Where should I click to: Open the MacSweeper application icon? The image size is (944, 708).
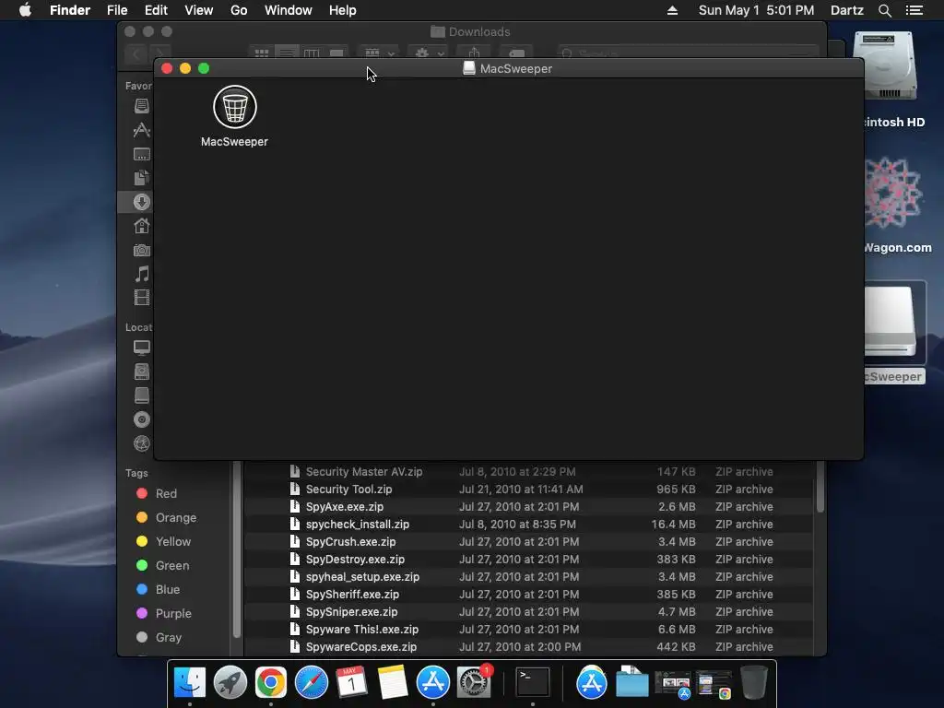pos(235,107)
